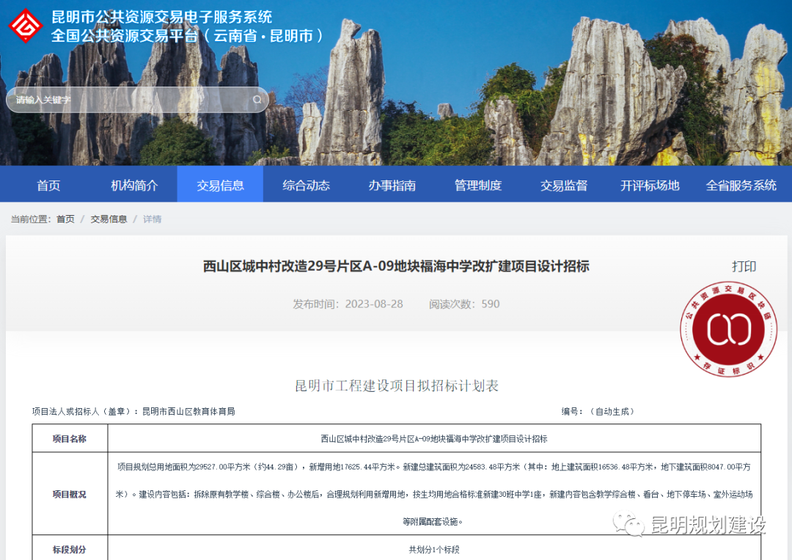Viewport: 792px width, 560px height.
Task: Click the 昆明规划建设 watermark logo icon
Action: coord(628,524)
